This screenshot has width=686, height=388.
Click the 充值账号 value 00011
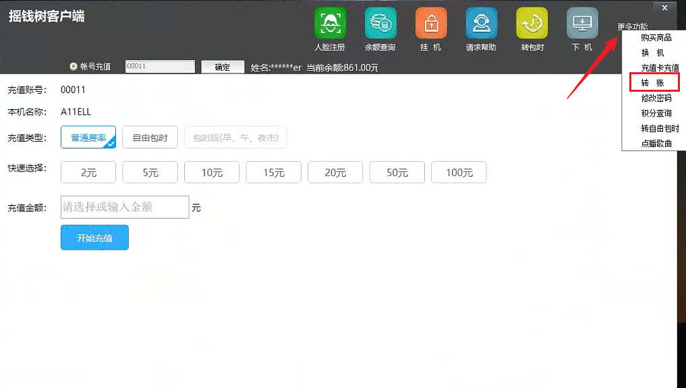pos(73,90)
